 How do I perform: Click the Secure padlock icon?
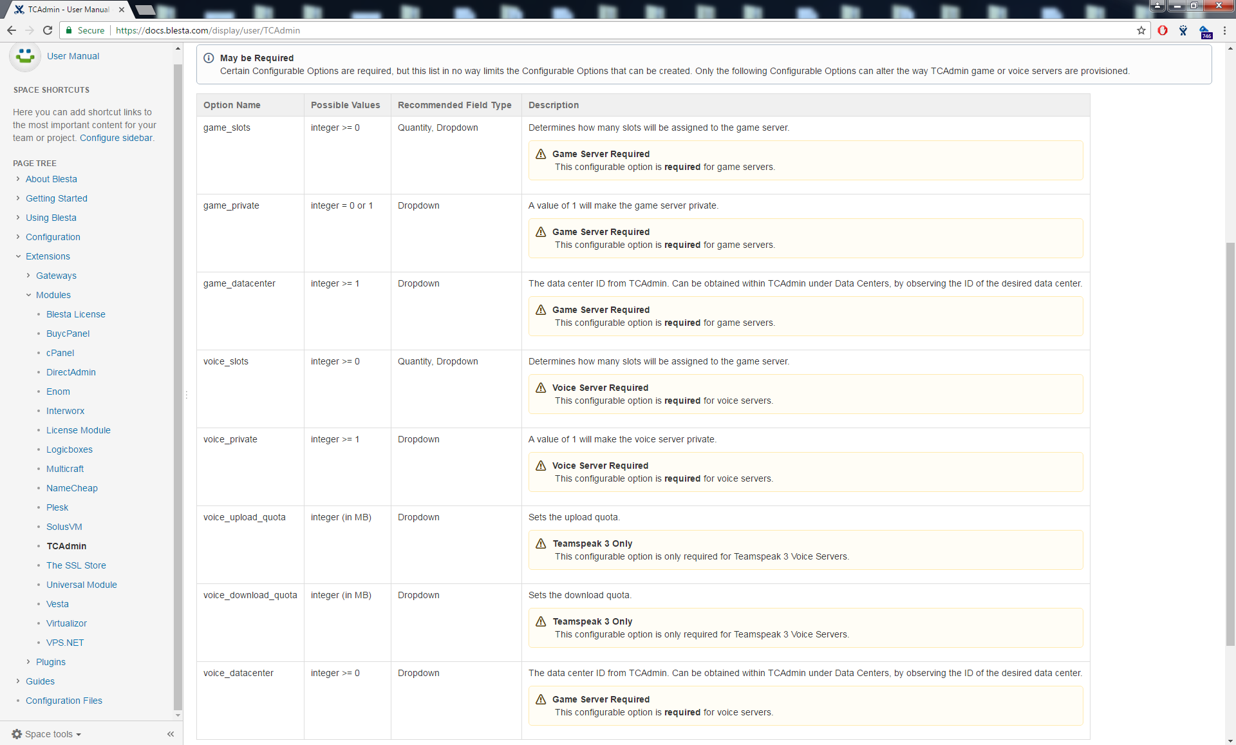(69, 30)
